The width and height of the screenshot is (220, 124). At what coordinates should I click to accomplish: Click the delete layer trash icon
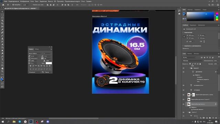click(x=216, y=118)
